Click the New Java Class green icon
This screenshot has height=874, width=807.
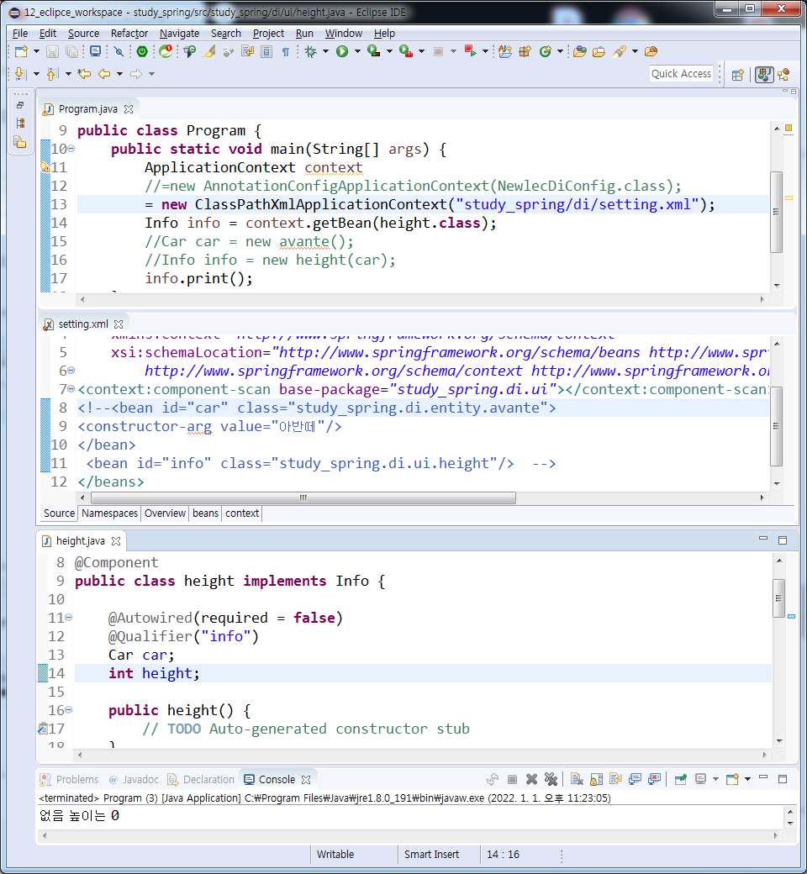click(x=545, y=52)
